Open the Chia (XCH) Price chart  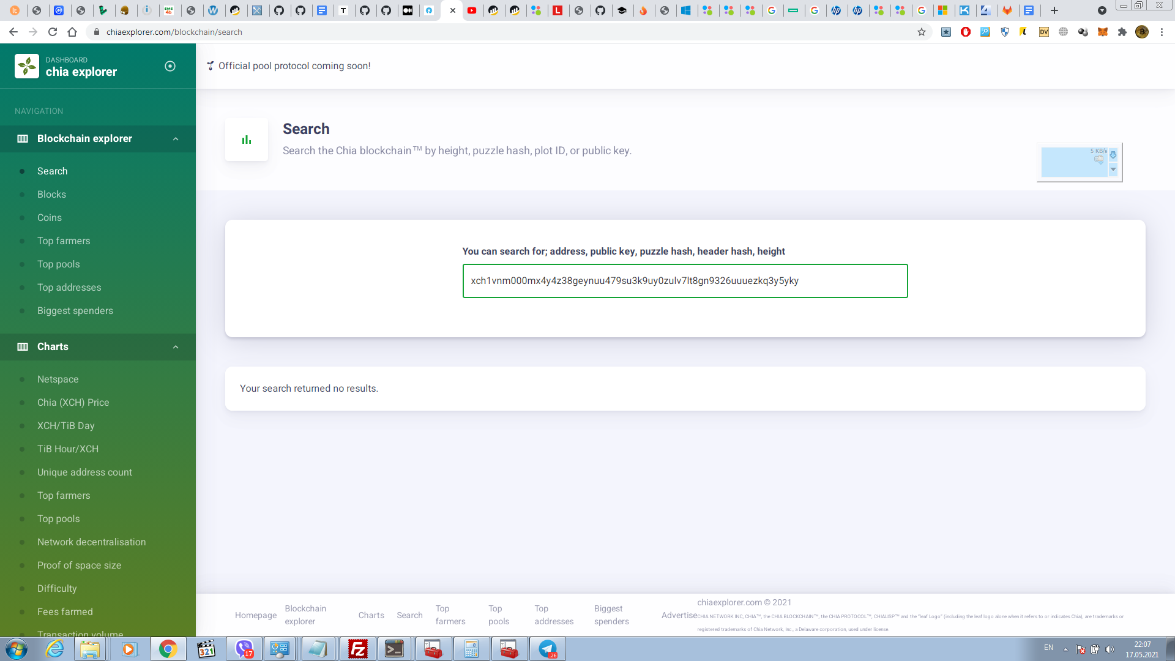[x=73, y=402]
